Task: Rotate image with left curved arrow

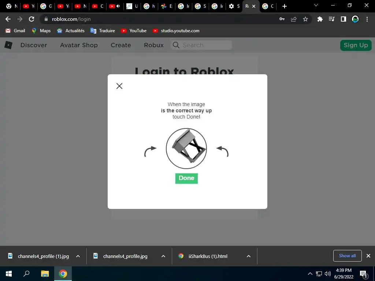Action: point(151,151)
